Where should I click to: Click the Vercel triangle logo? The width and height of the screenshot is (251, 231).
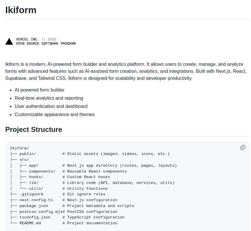point(9,42)
